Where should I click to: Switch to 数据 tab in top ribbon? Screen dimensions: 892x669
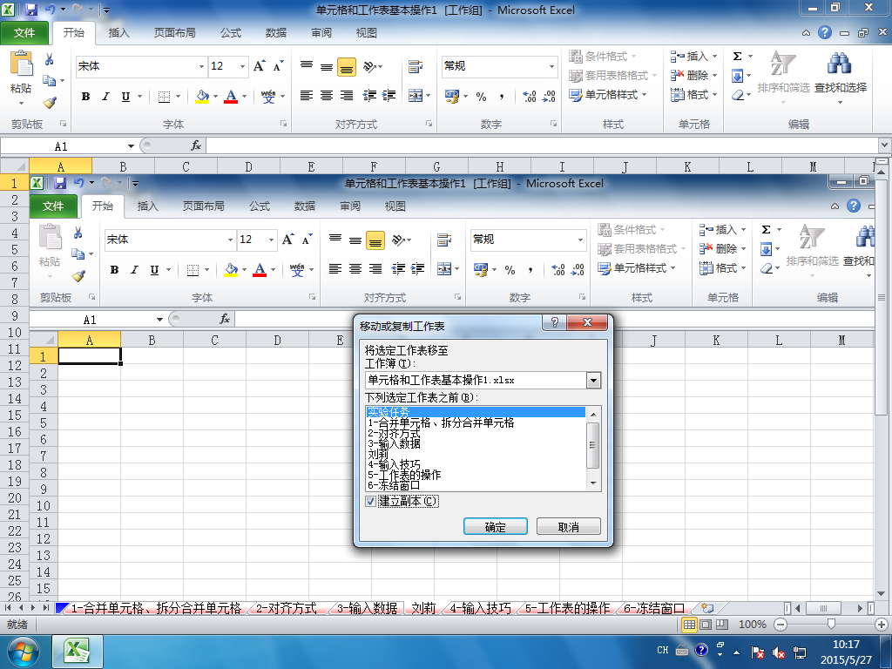(x=276, y=33)
